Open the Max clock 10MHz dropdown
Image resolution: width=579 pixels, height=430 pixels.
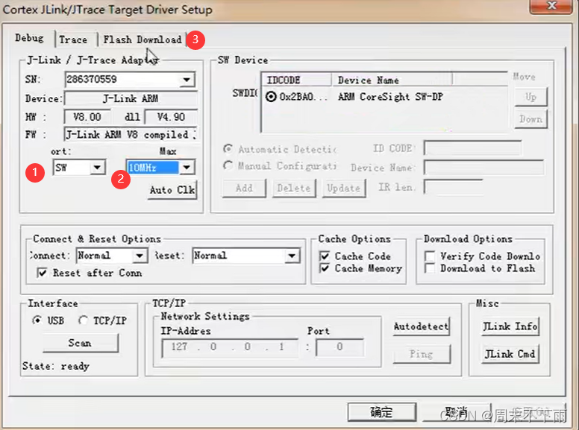click(187, 168)
